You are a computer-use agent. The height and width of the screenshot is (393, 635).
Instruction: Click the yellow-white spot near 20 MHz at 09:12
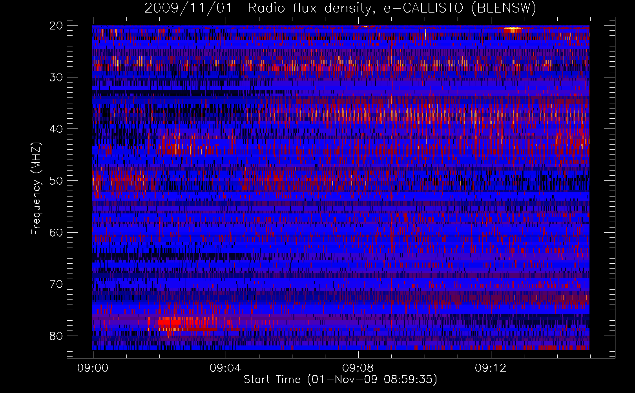click(513, 29)
